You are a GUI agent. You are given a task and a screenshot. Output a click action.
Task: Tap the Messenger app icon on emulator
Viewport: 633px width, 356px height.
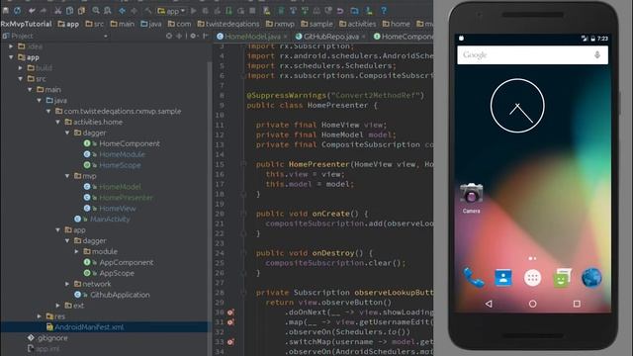coord(562,278)
